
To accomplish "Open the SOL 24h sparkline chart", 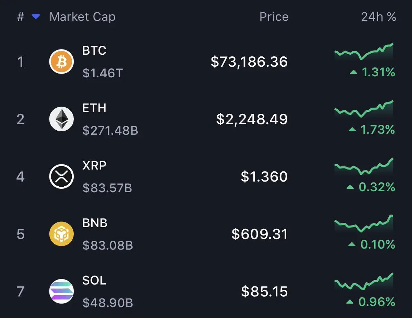I will pos(364,281).
